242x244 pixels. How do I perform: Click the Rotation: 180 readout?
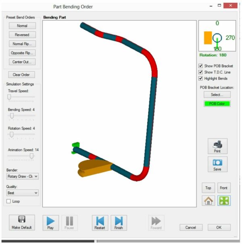pos(213,55)
